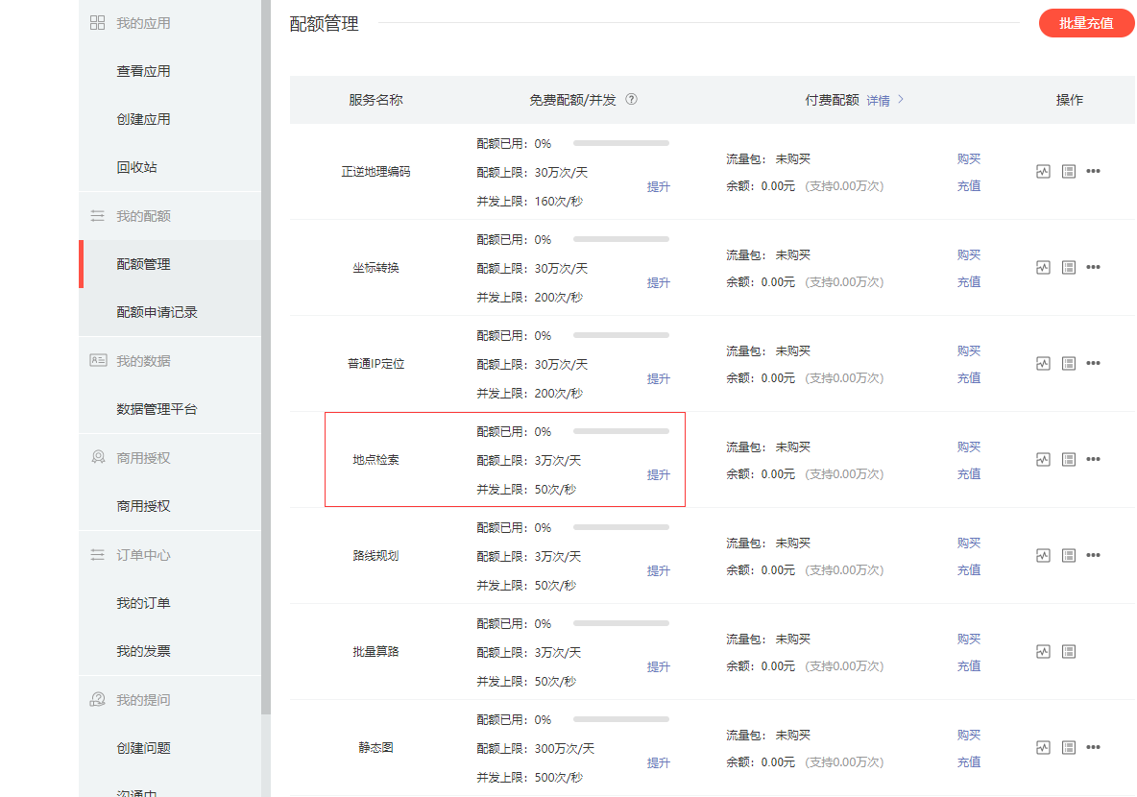
Task: Open usage chart icon for 静态图
Action: click(x=1043, y=748)
